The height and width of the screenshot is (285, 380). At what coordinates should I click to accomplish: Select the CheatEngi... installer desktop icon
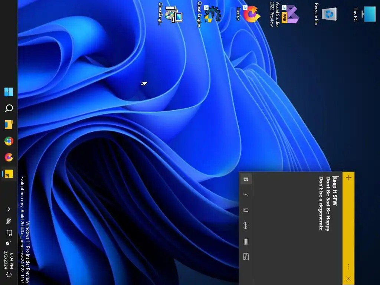[170, 14]
